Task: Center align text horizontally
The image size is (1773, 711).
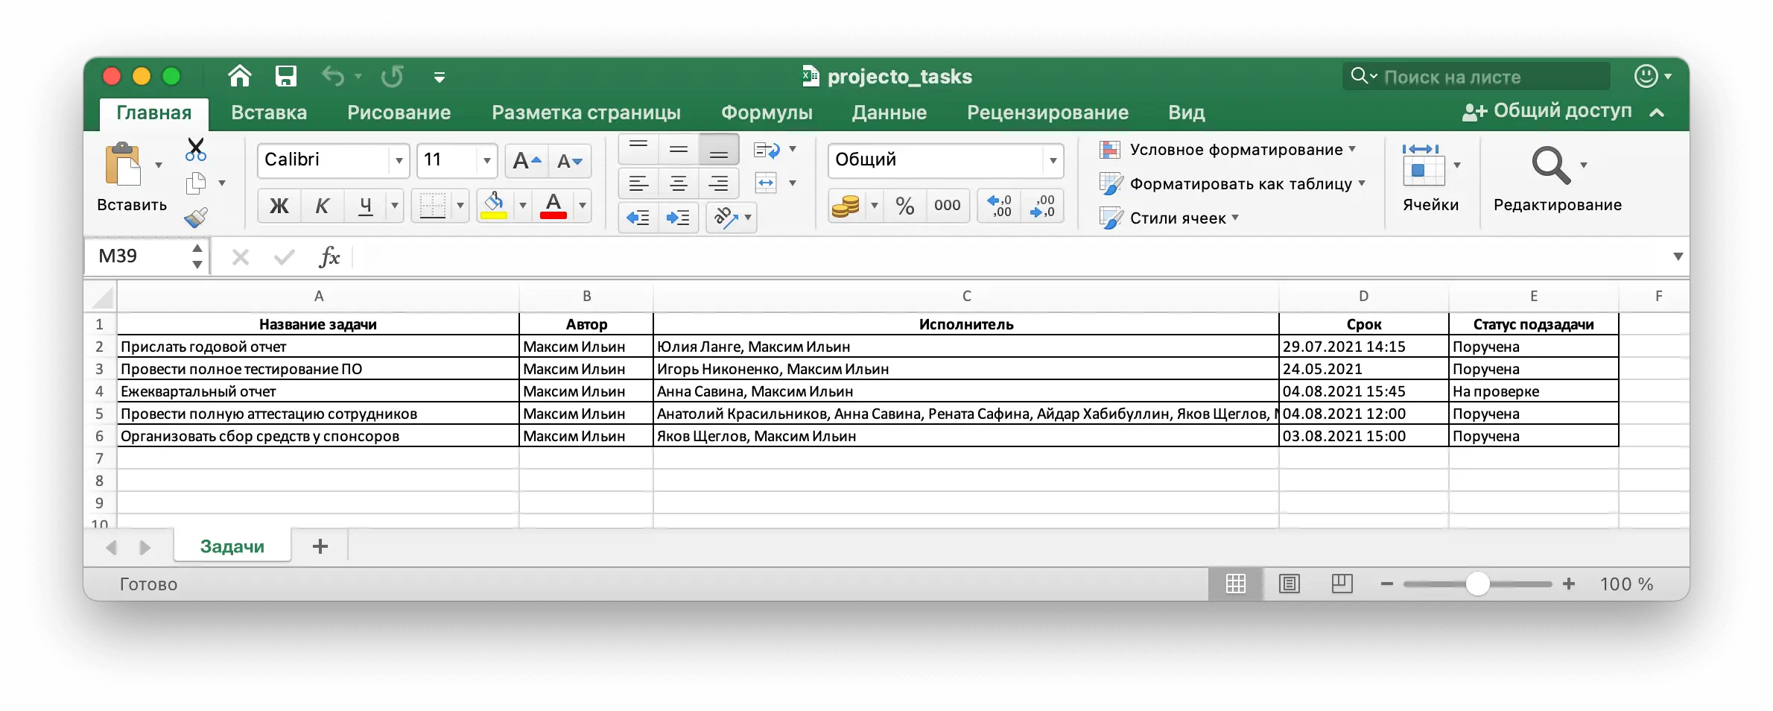Action: [x=679, y=183]
